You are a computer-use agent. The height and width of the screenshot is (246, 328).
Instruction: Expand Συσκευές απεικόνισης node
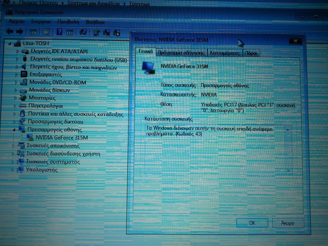point(13,146)
